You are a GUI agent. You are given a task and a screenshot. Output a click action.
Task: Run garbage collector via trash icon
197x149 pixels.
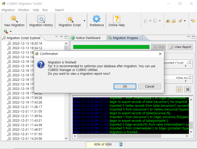coord(121,144)
